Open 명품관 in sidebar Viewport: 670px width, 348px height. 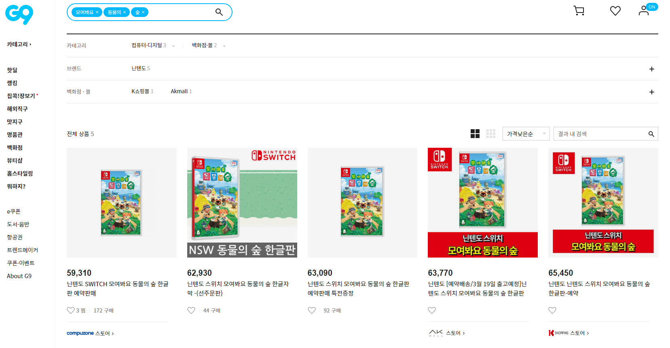[x=15, y=135]
